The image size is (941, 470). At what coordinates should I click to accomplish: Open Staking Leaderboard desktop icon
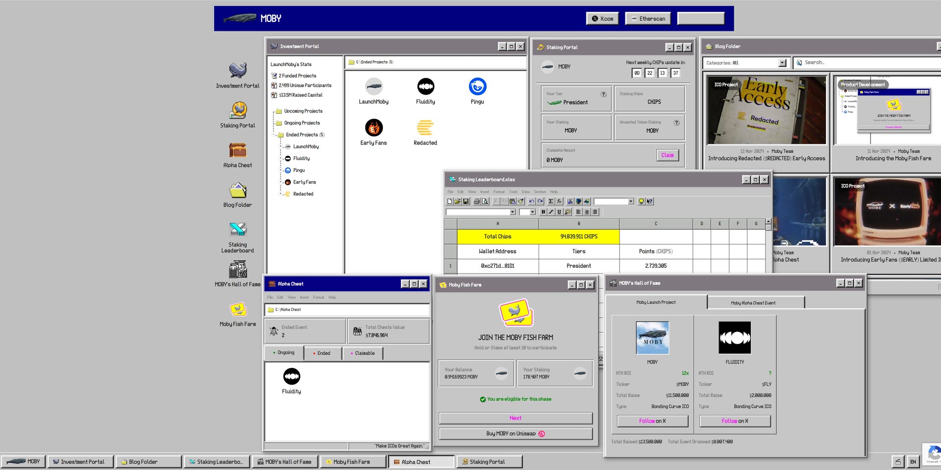pyautogui.click(x=238, y=237)
